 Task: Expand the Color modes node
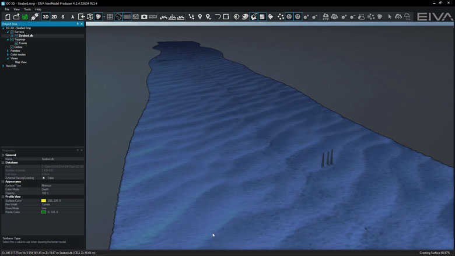click(8, 54)
